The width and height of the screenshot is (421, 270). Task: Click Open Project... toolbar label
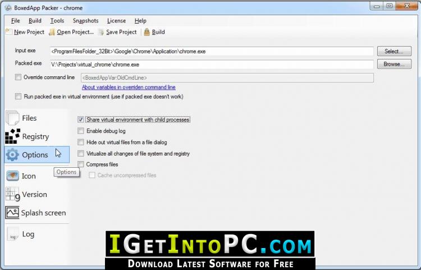click(75, 32)
